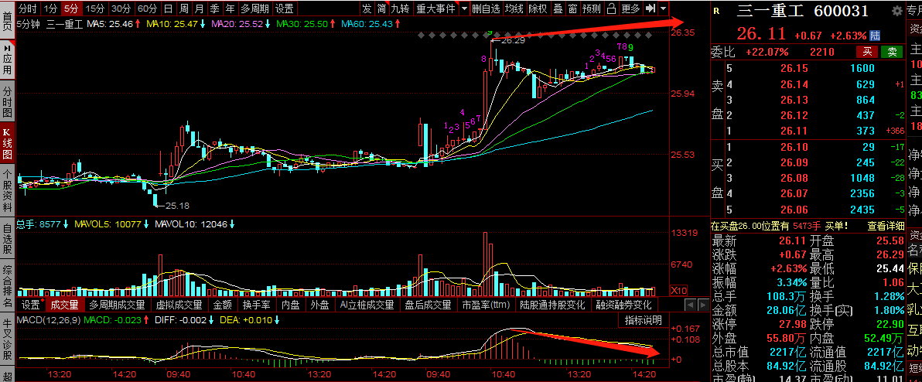The height and width of the screenshot is (382, 922).
Task: Open the 应用 sidebar item
Action: click(7, 59)
